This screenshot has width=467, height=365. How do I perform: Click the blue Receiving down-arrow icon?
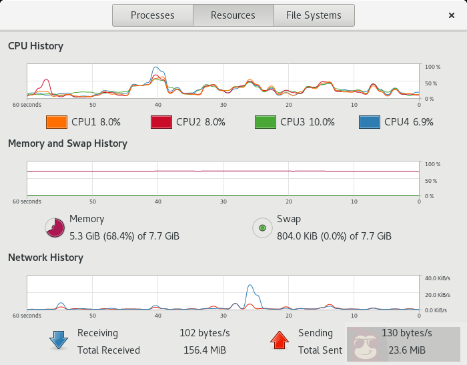59,340
